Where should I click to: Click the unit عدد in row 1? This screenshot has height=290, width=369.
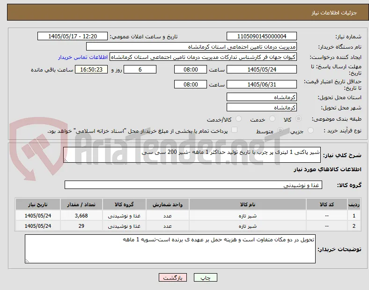(168, 216)
